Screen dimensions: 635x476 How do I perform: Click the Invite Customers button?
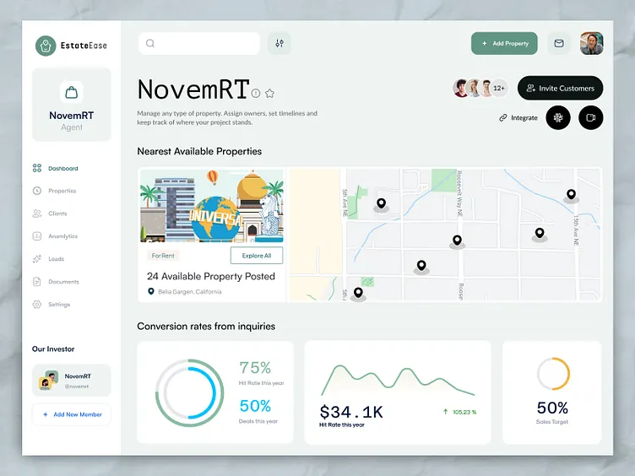560,88
